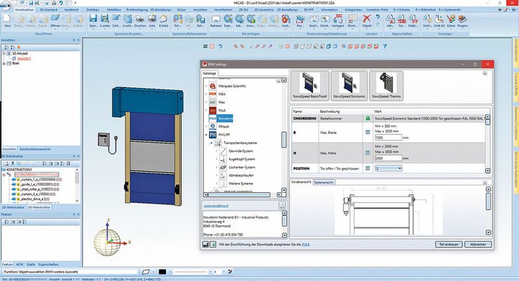This screenshot has height=281, width=519.
Task: Expand the 3D-Modell tree node
Action: (4, 54)
